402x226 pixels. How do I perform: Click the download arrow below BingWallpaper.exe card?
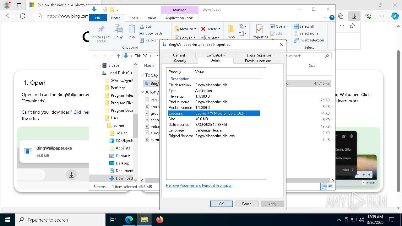[x=72, y=175]
